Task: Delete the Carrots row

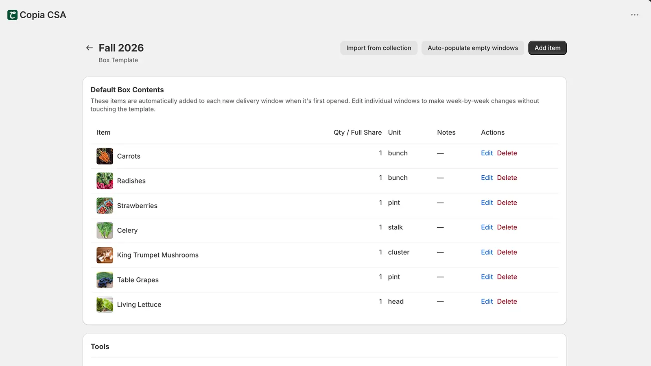Action: pyautogui.click(x=507, y=153)
